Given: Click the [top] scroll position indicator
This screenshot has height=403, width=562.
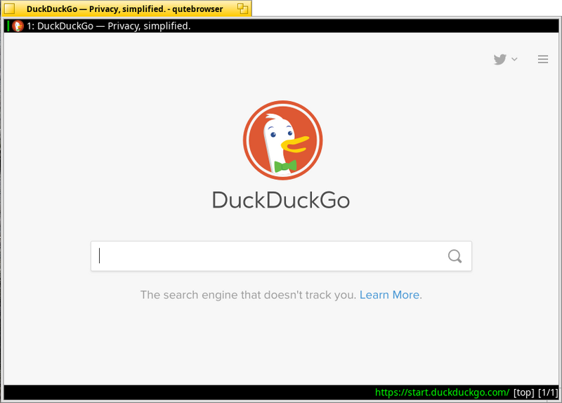Looking at the screenshot, I should (523, 392).
